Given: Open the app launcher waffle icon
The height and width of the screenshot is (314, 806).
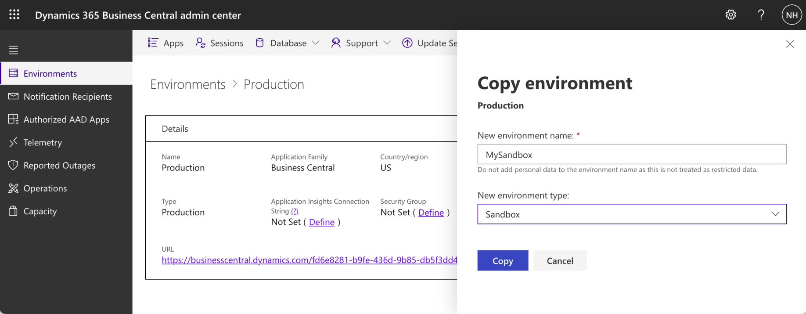Looking at the screenshot, I should point(14,15).
